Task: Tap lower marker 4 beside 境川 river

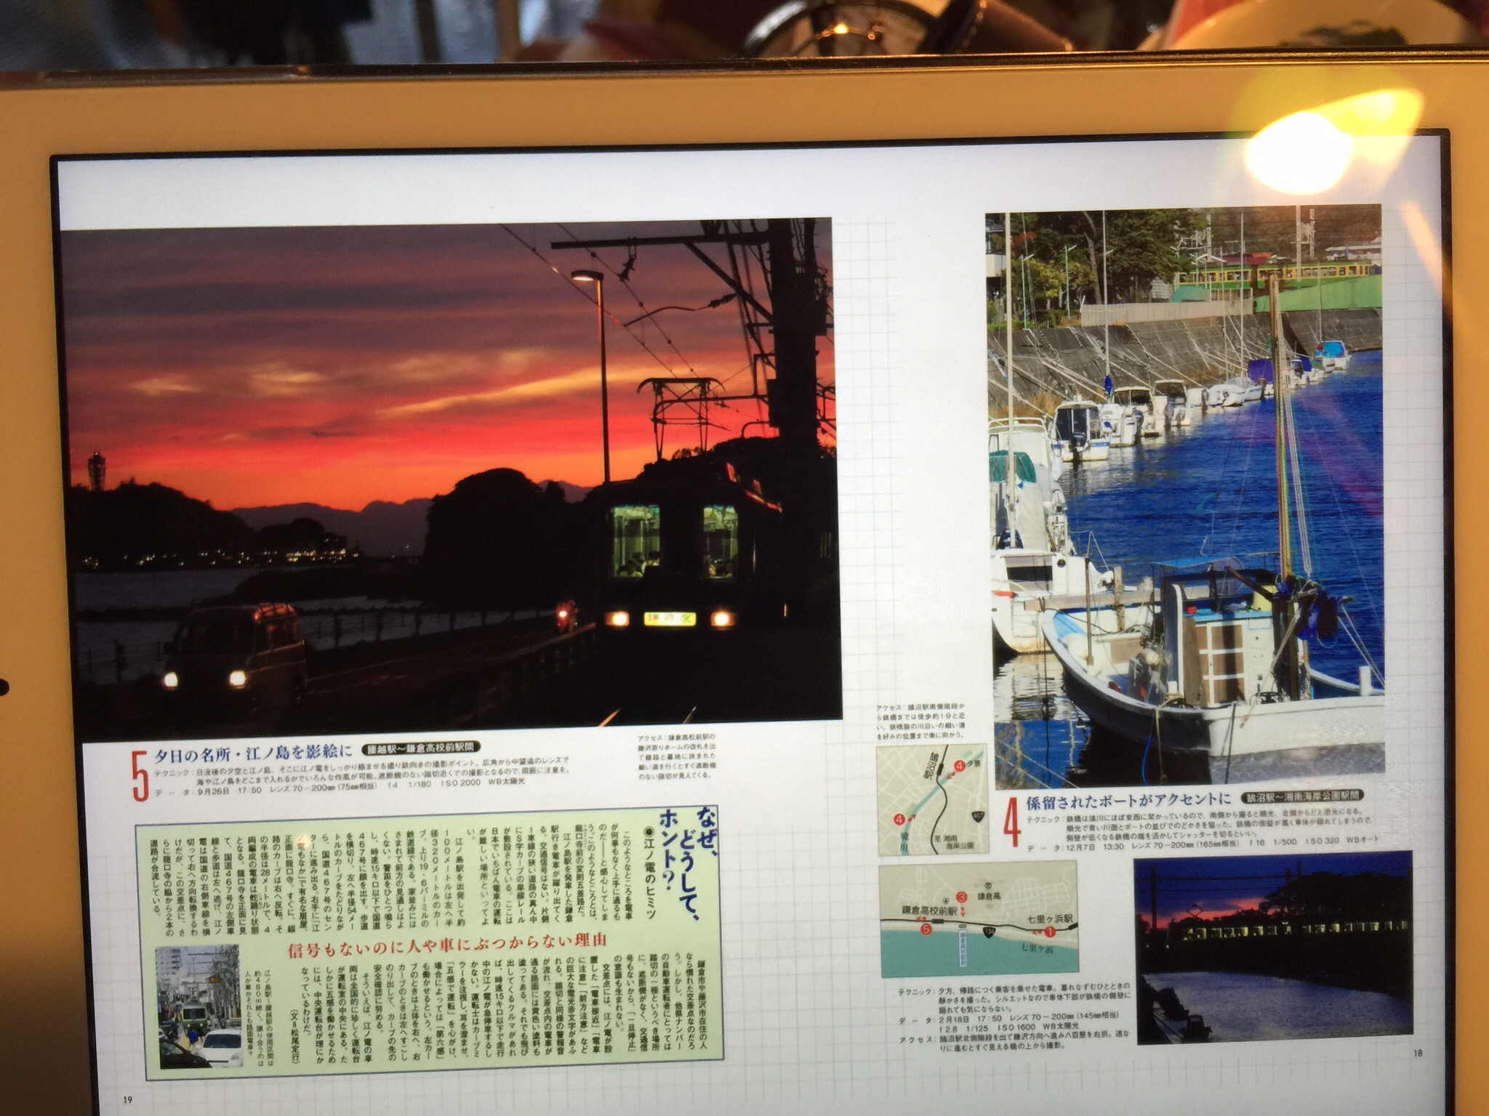Action: [900, 819]
